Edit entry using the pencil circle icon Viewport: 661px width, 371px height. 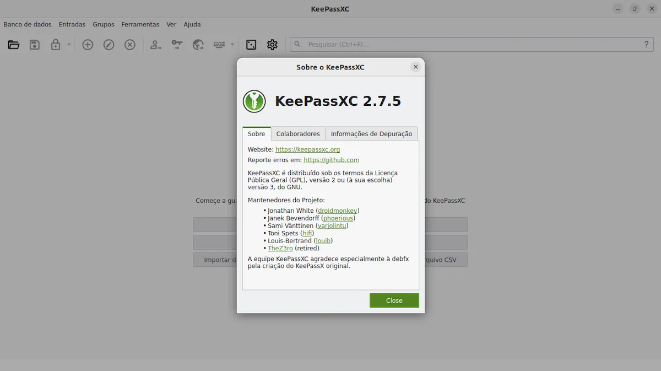109,45
